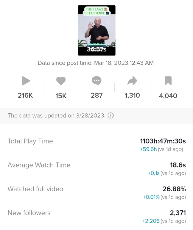Click the plays triangle icon
The image size is (193, 230).
pyautogui.click(x=26, y=81)
